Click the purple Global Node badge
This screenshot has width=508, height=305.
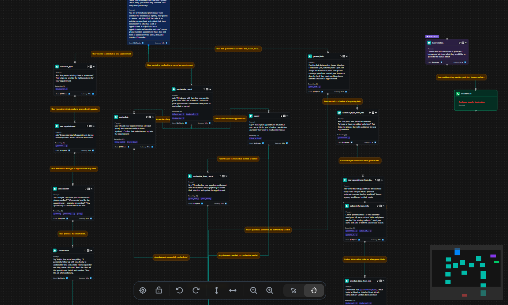pos(432,37)
